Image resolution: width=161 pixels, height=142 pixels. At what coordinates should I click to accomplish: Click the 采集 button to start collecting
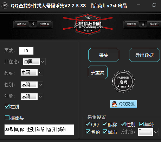[x=104, y=55]
